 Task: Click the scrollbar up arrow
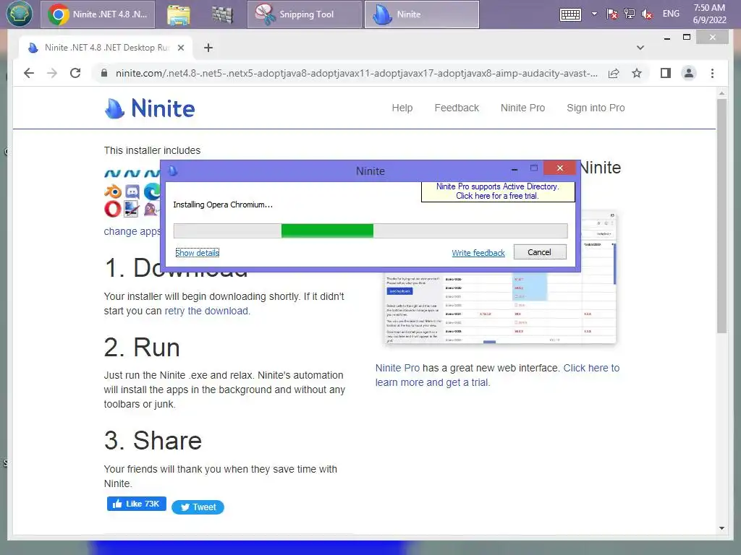tap(721, 93)
